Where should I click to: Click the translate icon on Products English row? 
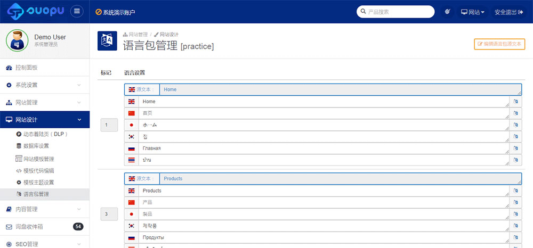(x=515, y=191)
